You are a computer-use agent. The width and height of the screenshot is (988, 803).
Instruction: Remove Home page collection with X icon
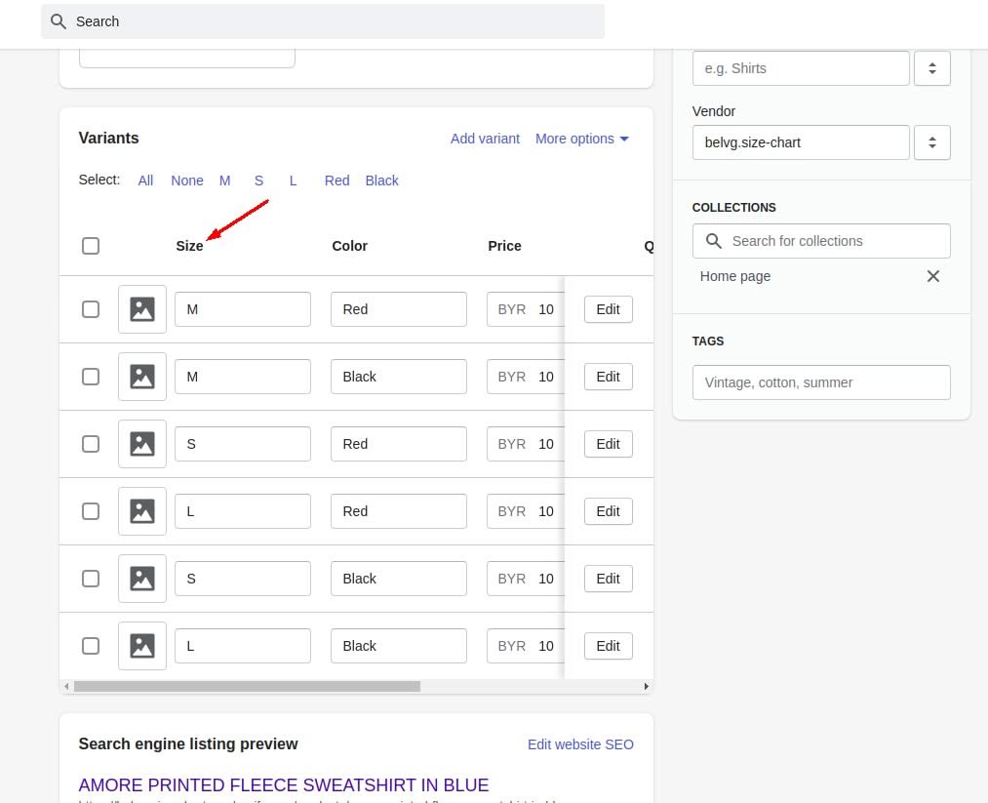pyautogui.click(x=933, y=276)
